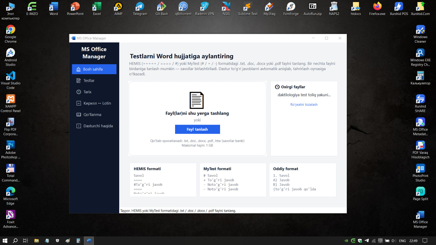Select the FontForge desktop icon
Screen dimensions: 436x245
[x=291, y=9]
